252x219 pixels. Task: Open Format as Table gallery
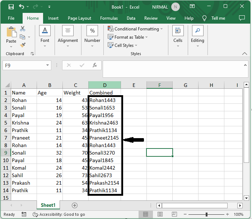127,37
